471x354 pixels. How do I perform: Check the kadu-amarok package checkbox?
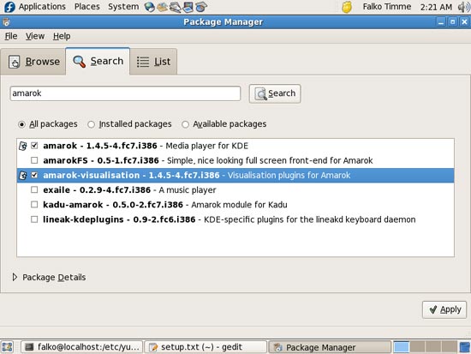coord(34,205)
